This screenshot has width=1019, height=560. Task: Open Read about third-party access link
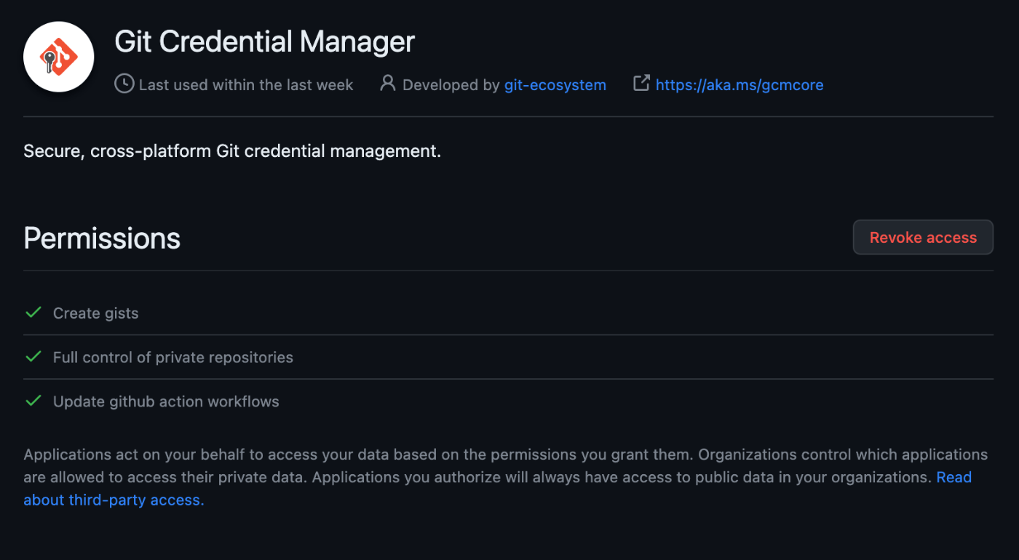(x=498, y=489)
